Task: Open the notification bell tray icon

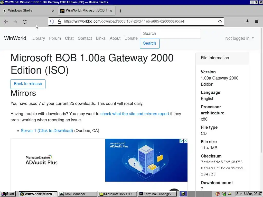Action: 230,194
